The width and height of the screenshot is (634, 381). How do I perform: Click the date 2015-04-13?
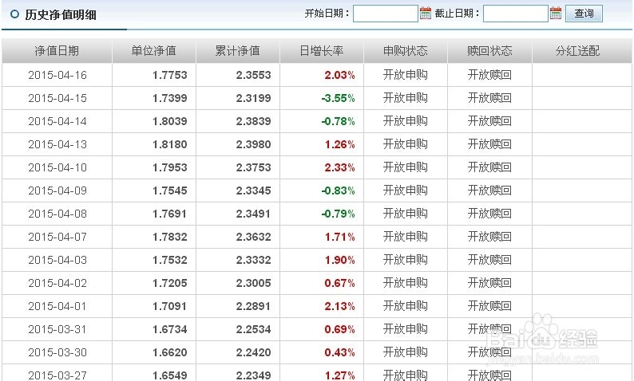click(57, 144)
